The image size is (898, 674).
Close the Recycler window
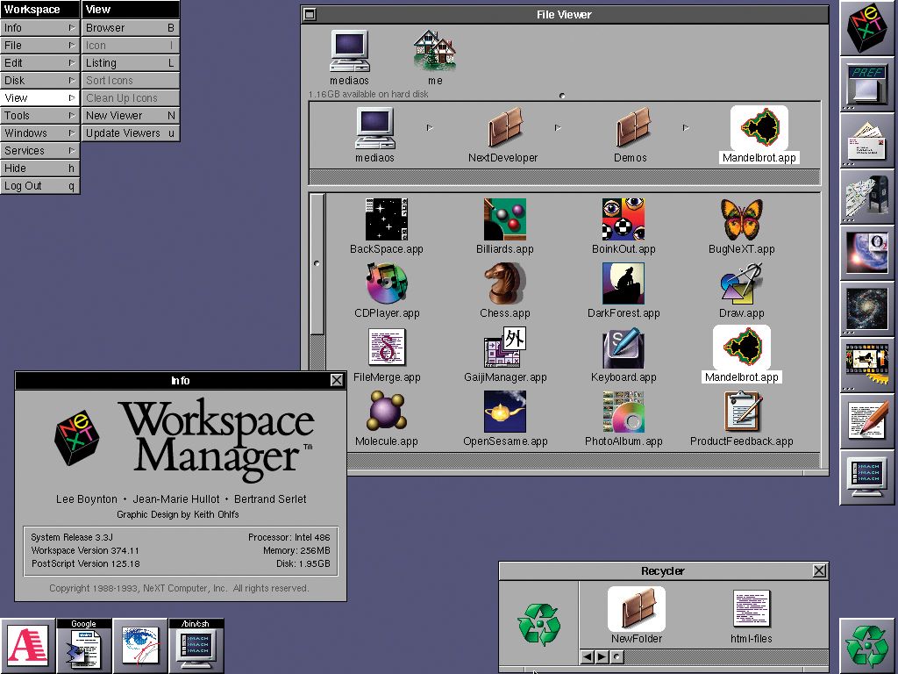pos(820,570)
